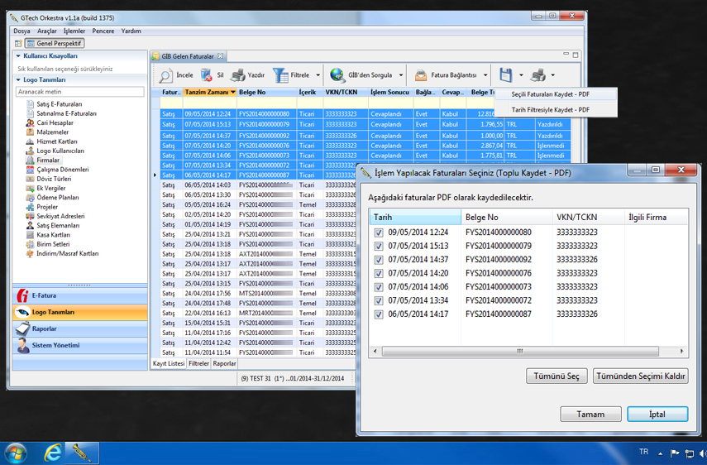Open the Sistem Yönetimi panel
Screen dimensions: 707x465
click(80, 346)
